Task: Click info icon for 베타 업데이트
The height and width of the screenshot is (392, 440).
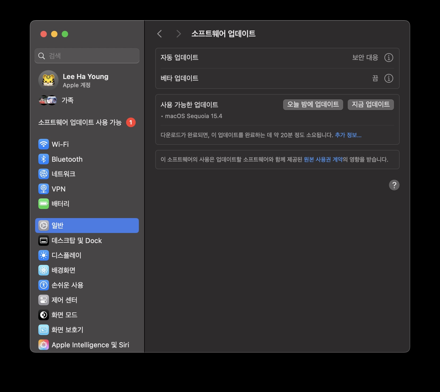Action: click(389, 78)
